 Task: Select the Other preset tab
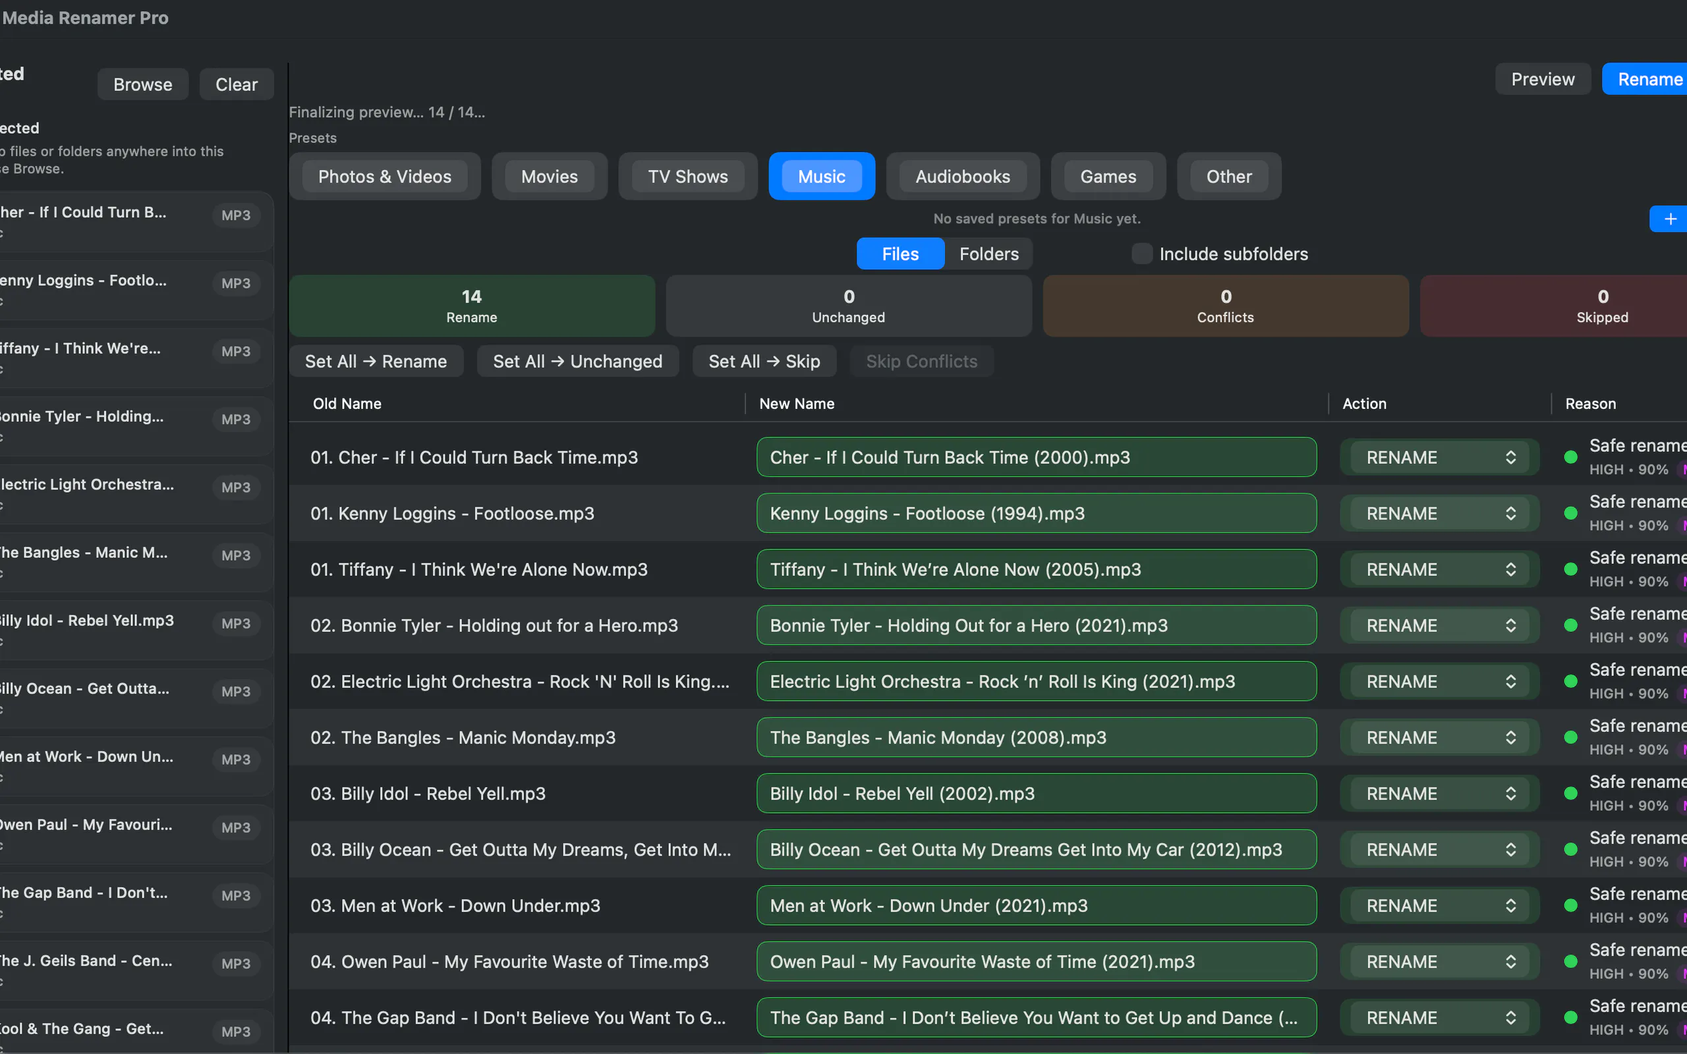point(1229,177)
